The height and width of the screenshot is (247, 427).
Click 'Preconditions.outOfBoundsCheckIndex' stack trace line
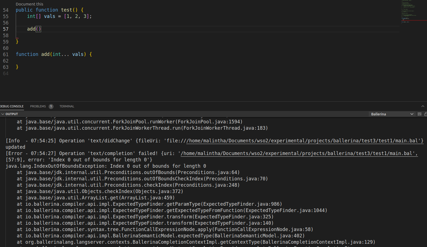(x=142, y=179)
